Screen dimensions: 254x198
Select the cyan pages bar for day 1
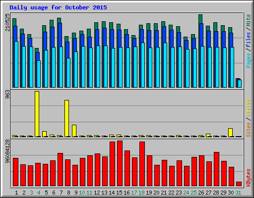(16, 64)
